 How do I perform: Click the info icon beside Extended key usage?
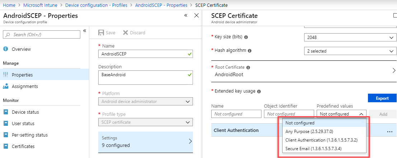(259, 92)
